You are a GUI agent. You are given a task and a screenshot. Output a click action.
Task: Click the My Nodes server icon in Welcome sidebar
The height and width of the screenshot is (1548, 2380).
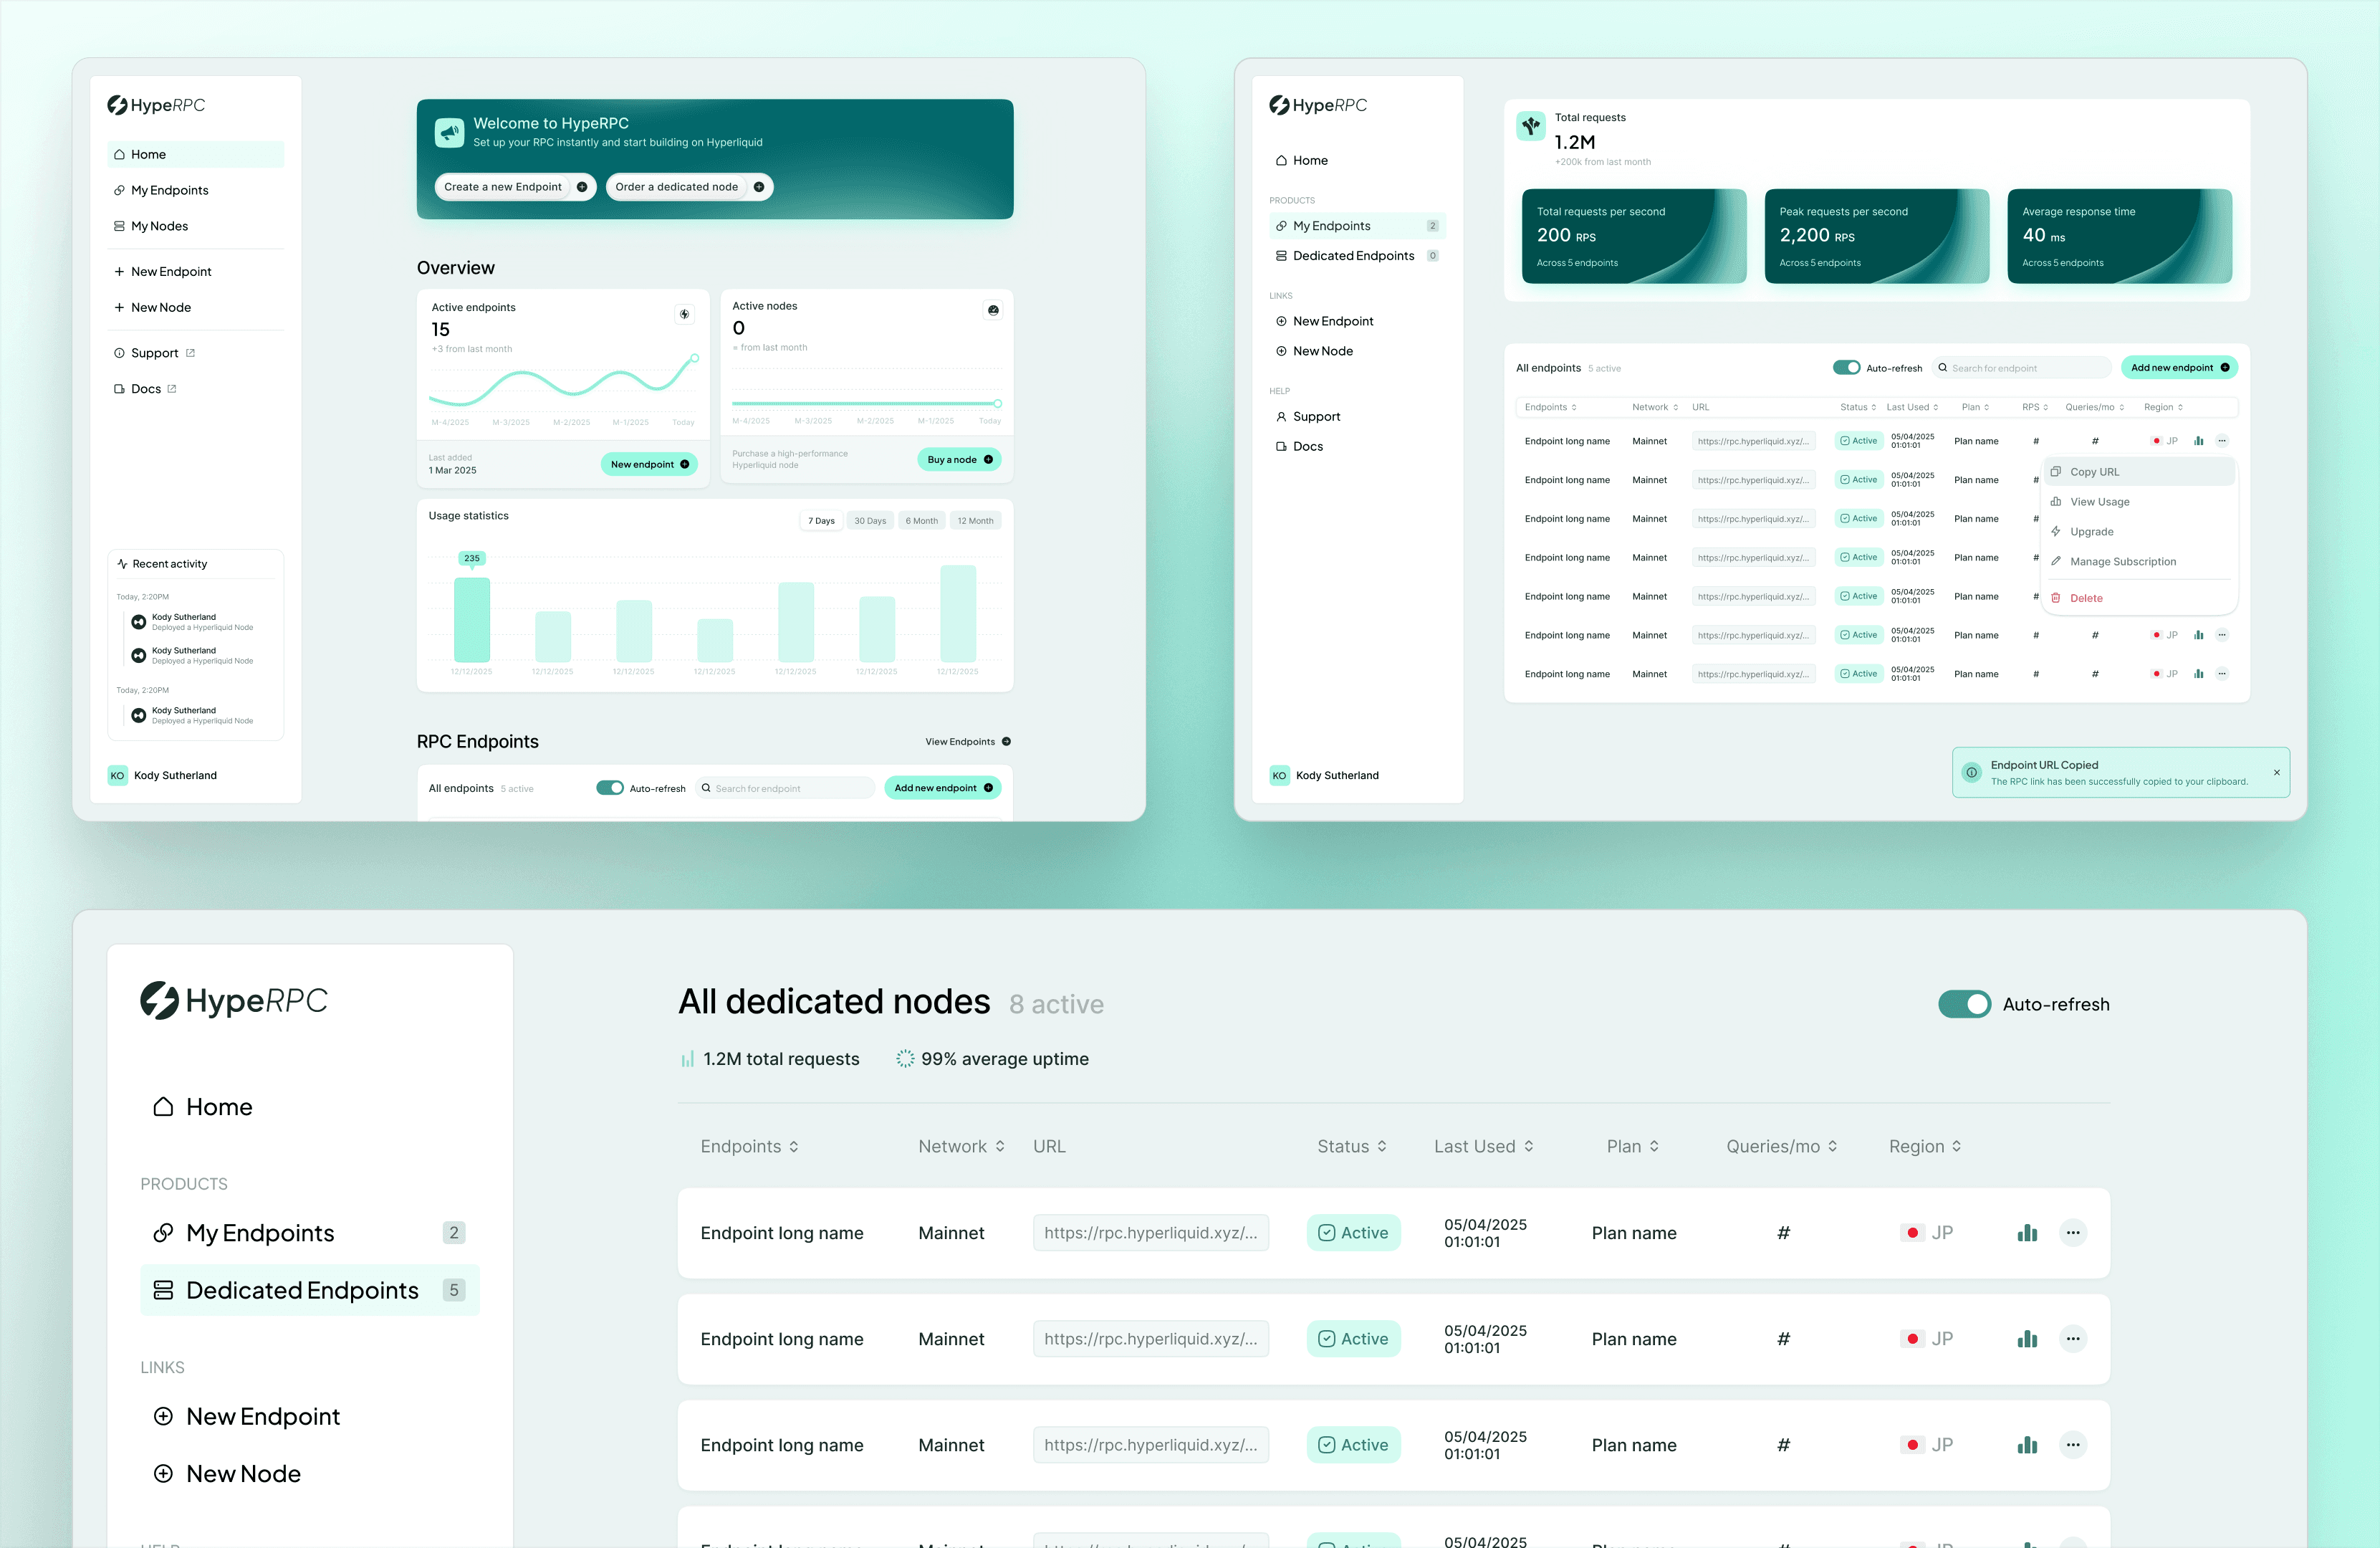point(119,226)
